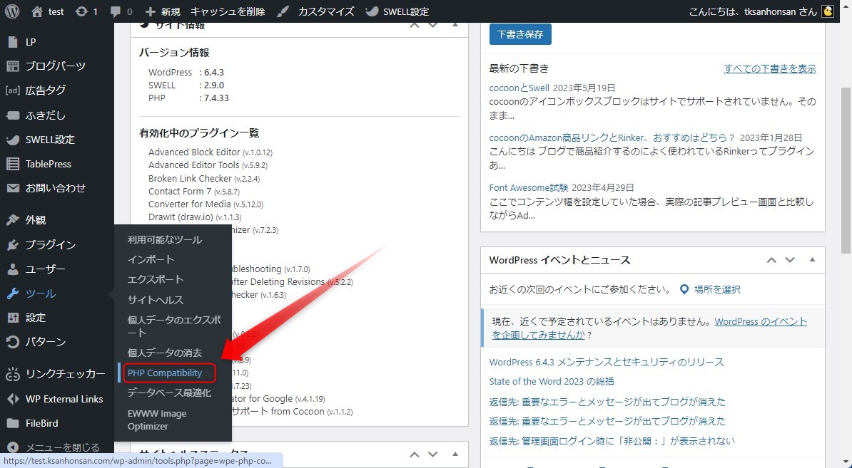Click the カスタマイズ brush icon
Viewport: 852px width, 468px height.
283,11
